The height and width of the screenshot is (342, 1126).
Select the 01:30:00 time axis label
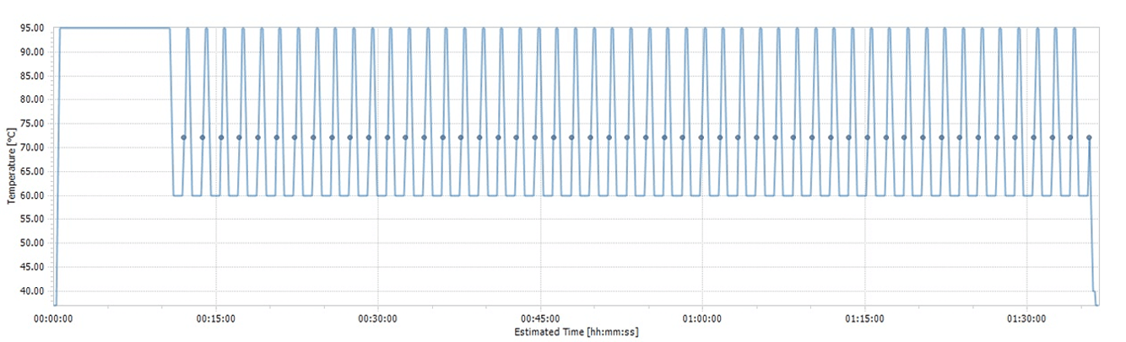1026,319
